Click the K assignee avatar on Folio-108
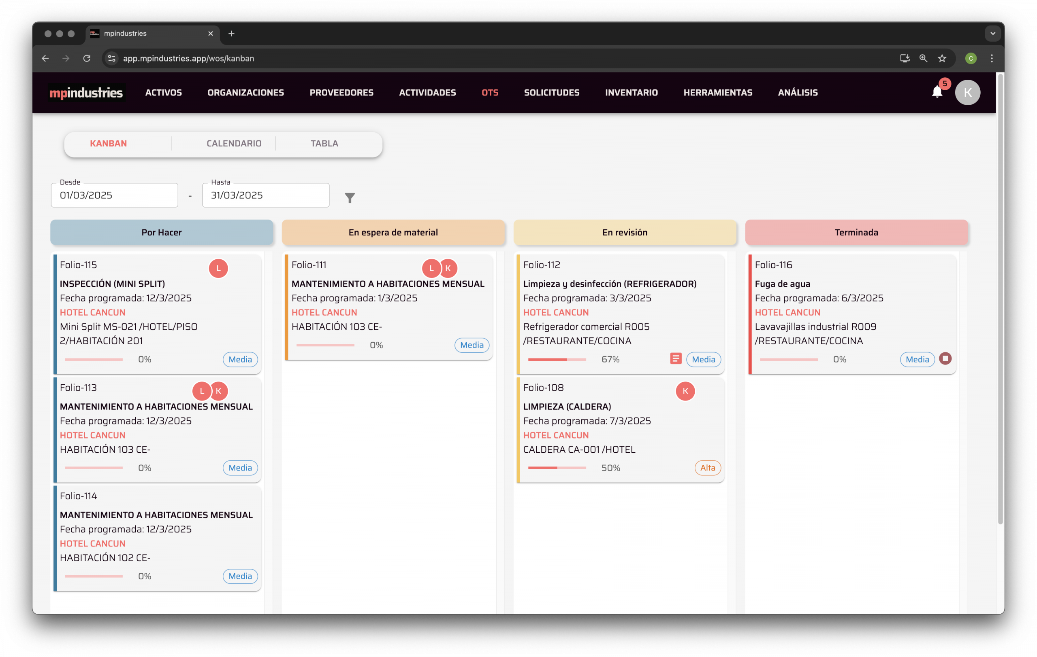Viewport: 1037px width, 657px height. 685,391
